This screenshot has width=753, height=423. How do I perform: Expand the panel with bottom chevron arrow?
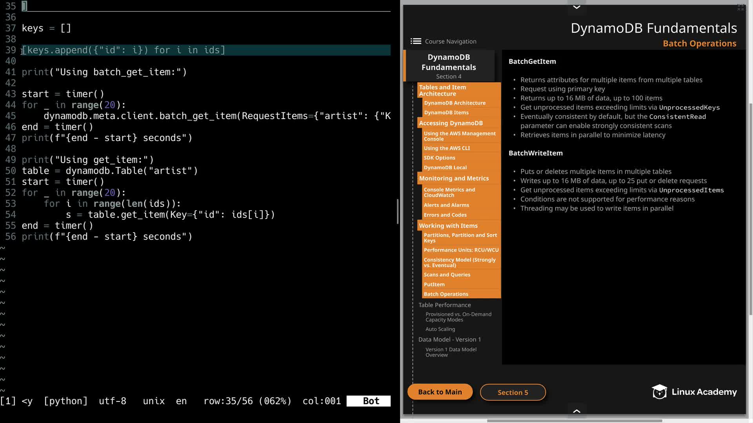pos(577,411)
